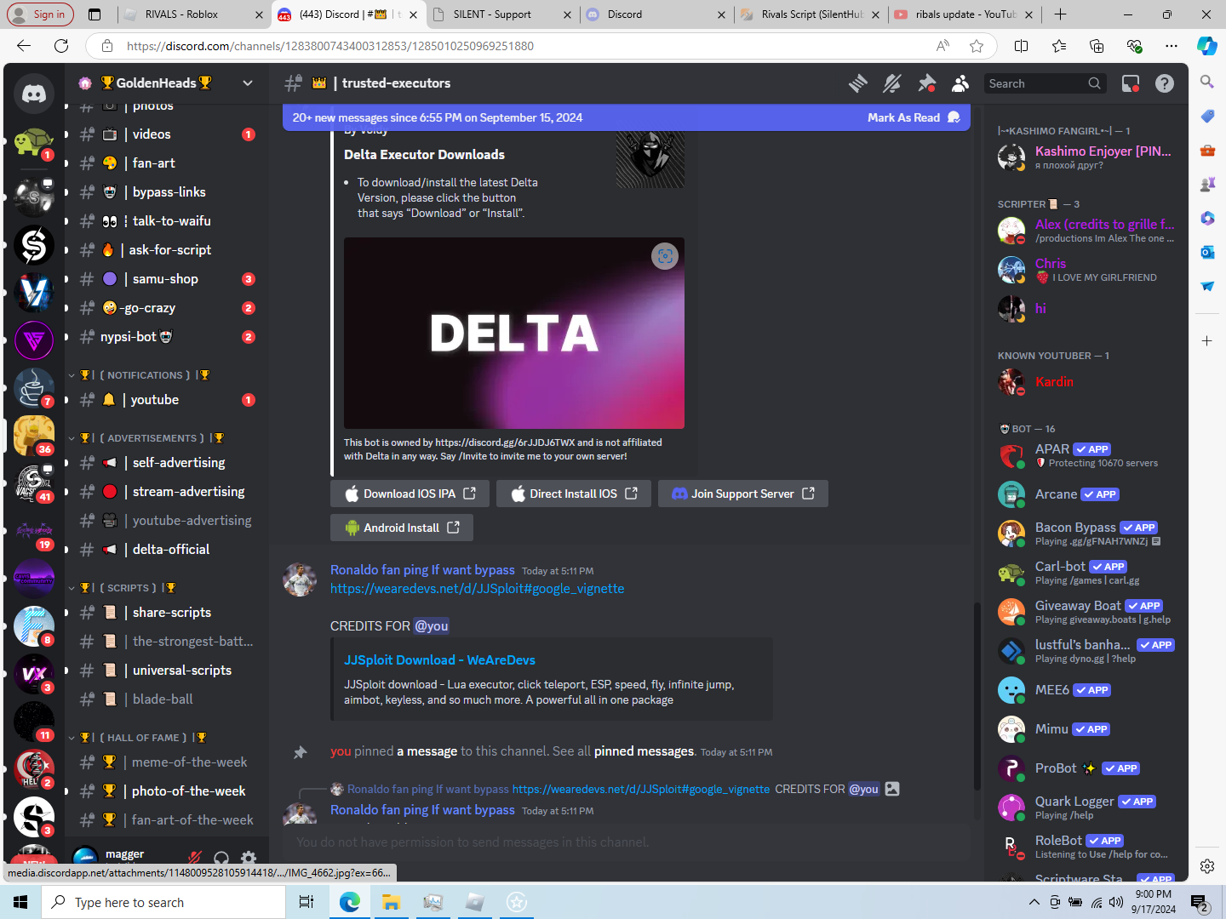Click Direct Install IOS button
The width and height of the screenshot is (1226, 919).
pyautogui.click(x=574, y=494)
